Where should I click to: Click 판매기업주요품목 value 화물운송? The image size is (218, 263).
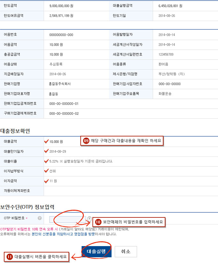pyautogui.click(x=165, y=94)
